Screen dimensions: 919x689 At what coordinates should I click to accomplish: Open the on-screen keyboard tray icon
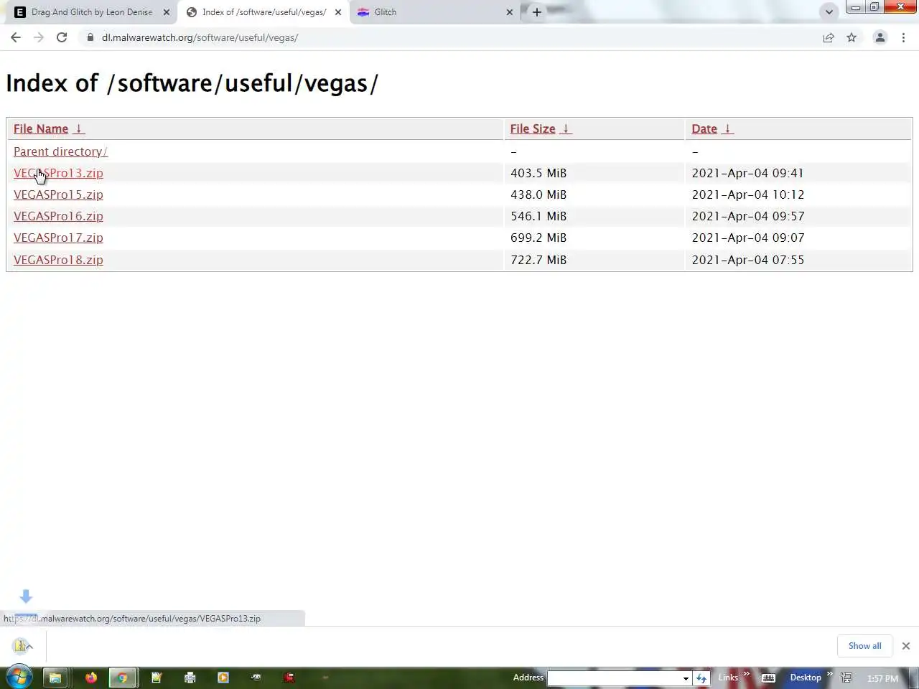(x=768, y=678)
